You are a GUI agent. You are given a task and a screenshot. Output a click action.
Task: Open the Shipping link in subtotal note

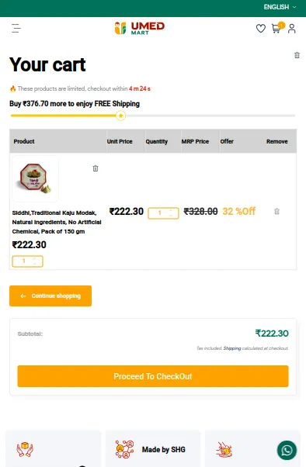[232, 348]
